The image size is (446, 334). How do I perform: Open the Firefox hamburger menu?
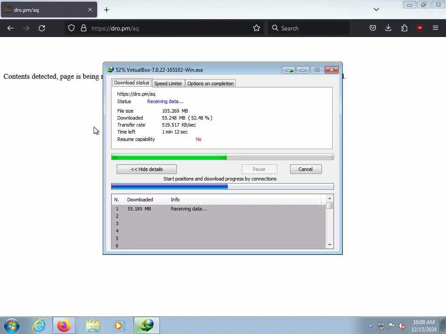coord(436,28)
